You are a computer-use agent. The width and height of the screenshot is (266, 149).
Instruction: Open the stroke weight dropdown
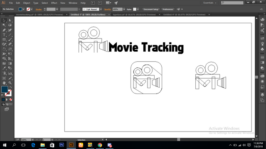57,9
